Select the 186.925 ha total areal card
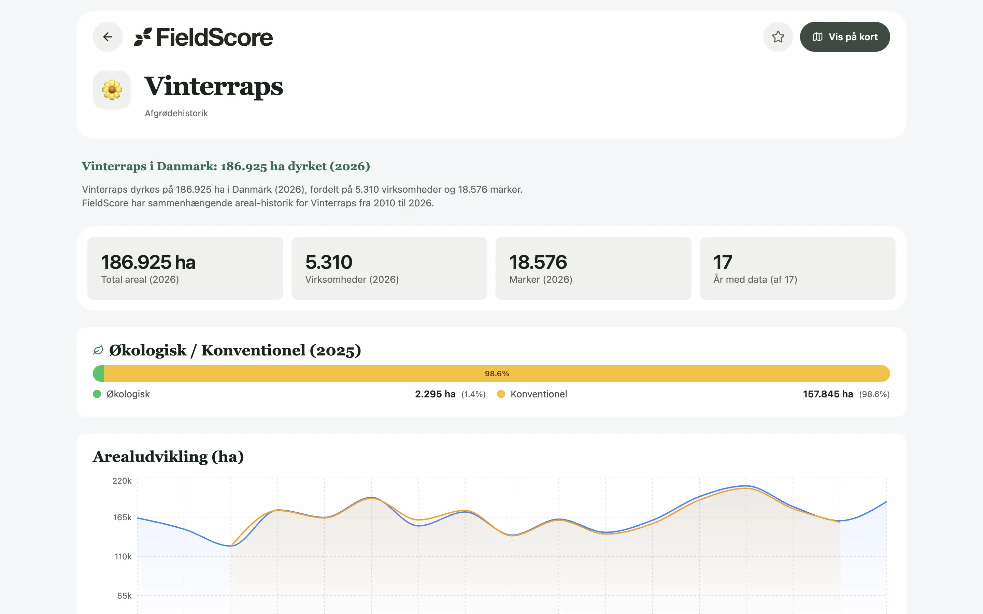Viewport: 983px width, 614px height. pyautogui.click(x=185, y=268)
